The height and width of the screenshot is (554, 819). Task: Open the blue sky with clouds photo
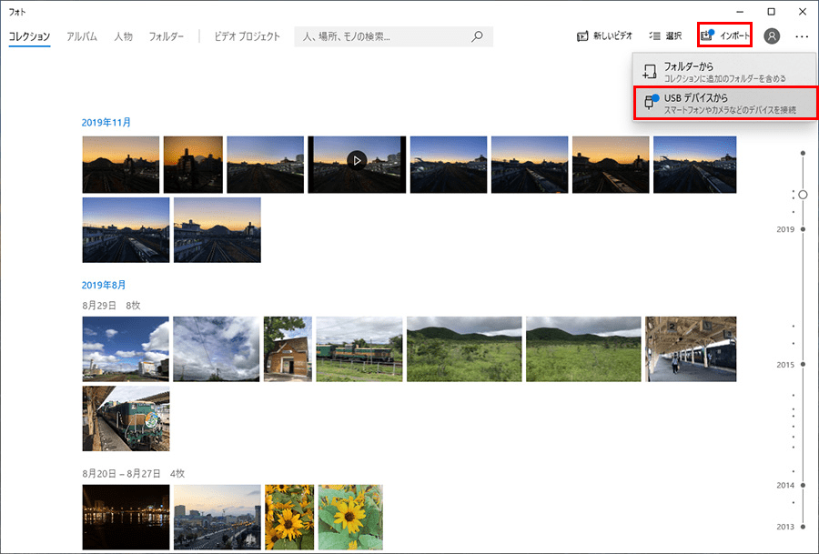tap(126, 348)
